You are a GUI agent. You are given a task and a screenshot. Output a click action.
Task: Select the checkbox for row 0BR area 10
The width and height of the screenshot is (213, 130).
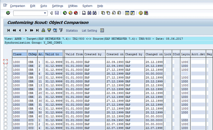[6, 77]
